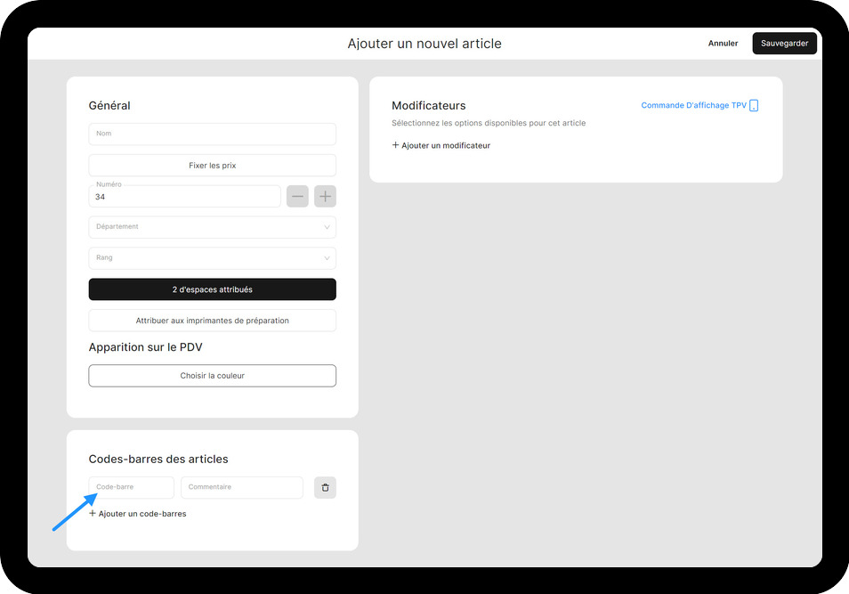Click Attribuer aux imprimantes de préparation

click(212, 321)
